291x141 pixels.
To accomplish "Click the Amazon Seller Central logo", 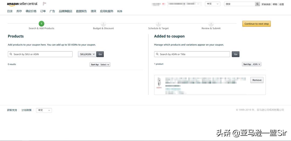I will [x=22, y=4].
